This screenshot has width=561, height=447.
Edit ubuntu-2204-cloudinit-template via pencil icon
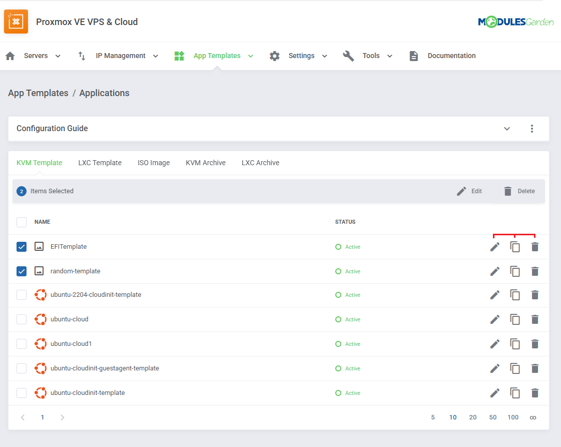pos(495,295)
